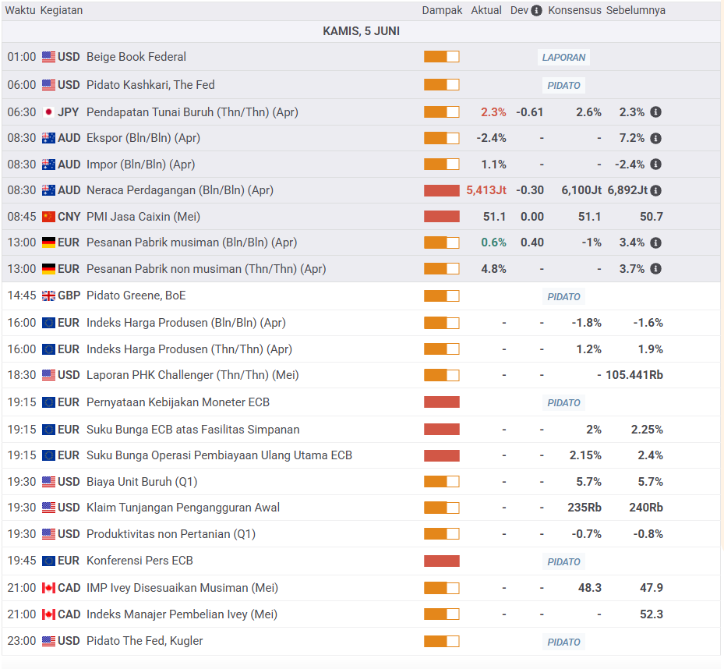
Task: Open Klaim Tunjangan Pengangguran Awal event
Action: (x=182, y=508)
